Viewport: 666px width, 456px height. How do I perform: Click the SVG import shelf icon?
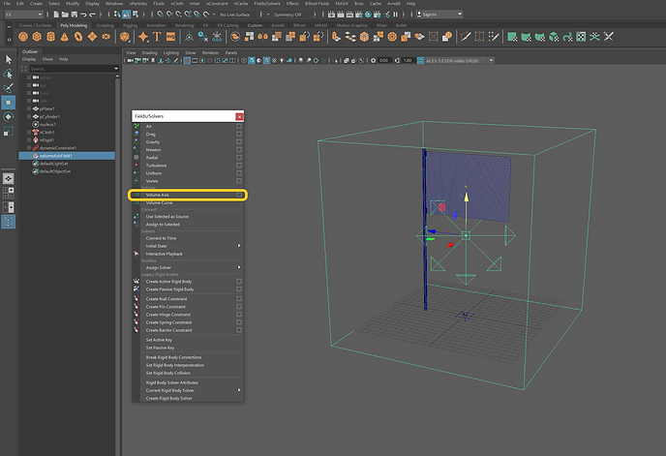(170, 37)
